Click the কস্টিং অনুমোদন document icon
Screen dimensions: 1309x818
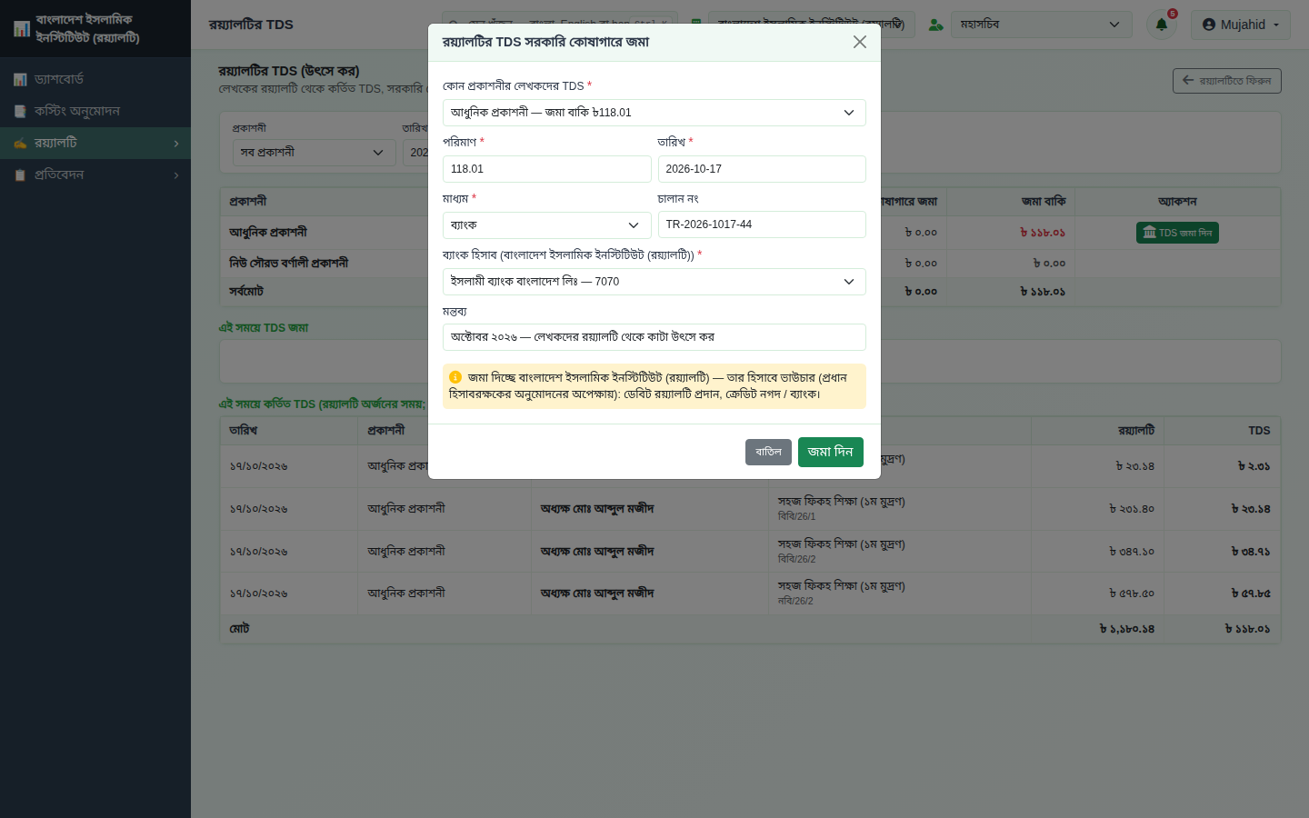(20, 112)
